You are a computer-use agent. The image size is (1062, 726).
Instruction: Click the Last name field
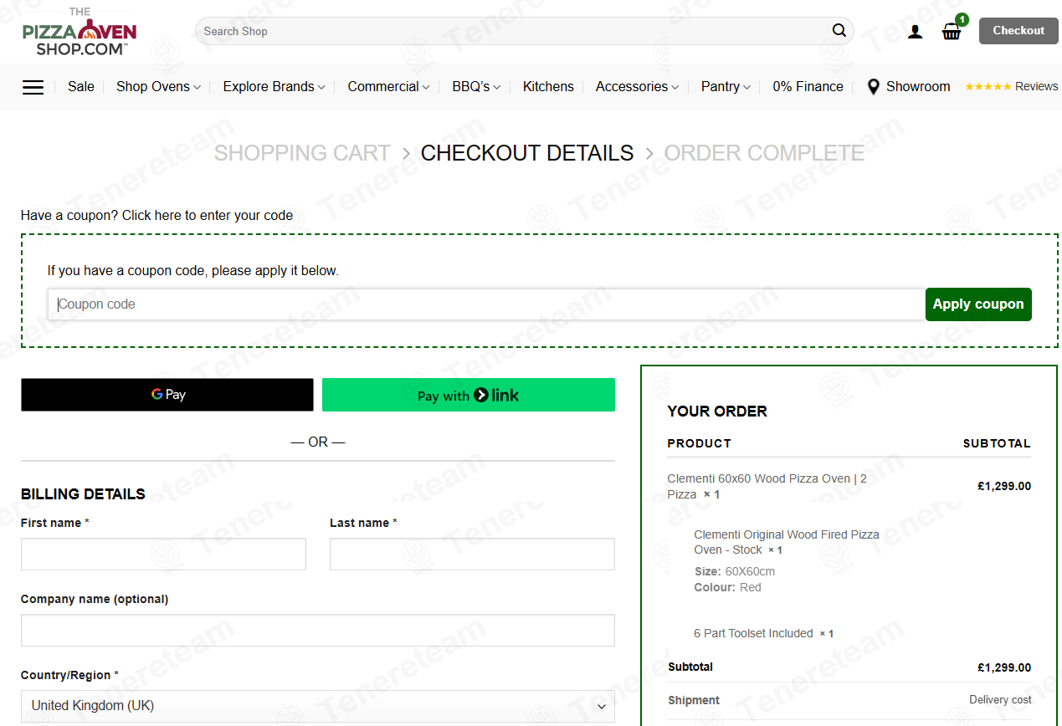[472, 554]
